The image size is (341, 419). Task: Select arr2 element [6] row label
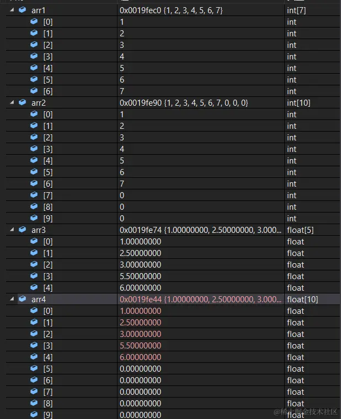tap(48, 183)
